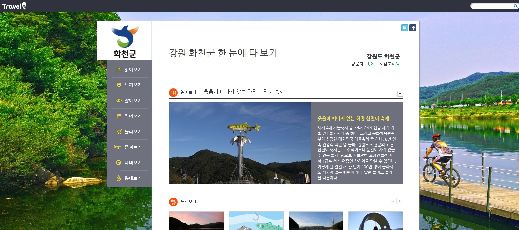Viewport: 519px width, 230px height.
Task: Select 알아보기 sidebar menu item
Action: [x=129, y=101]
